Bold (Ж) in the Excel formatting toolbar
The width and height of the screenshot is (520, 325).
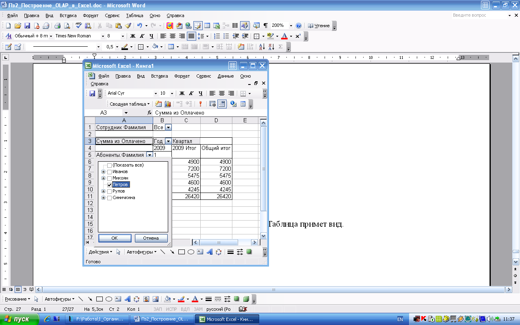point(182,93)
